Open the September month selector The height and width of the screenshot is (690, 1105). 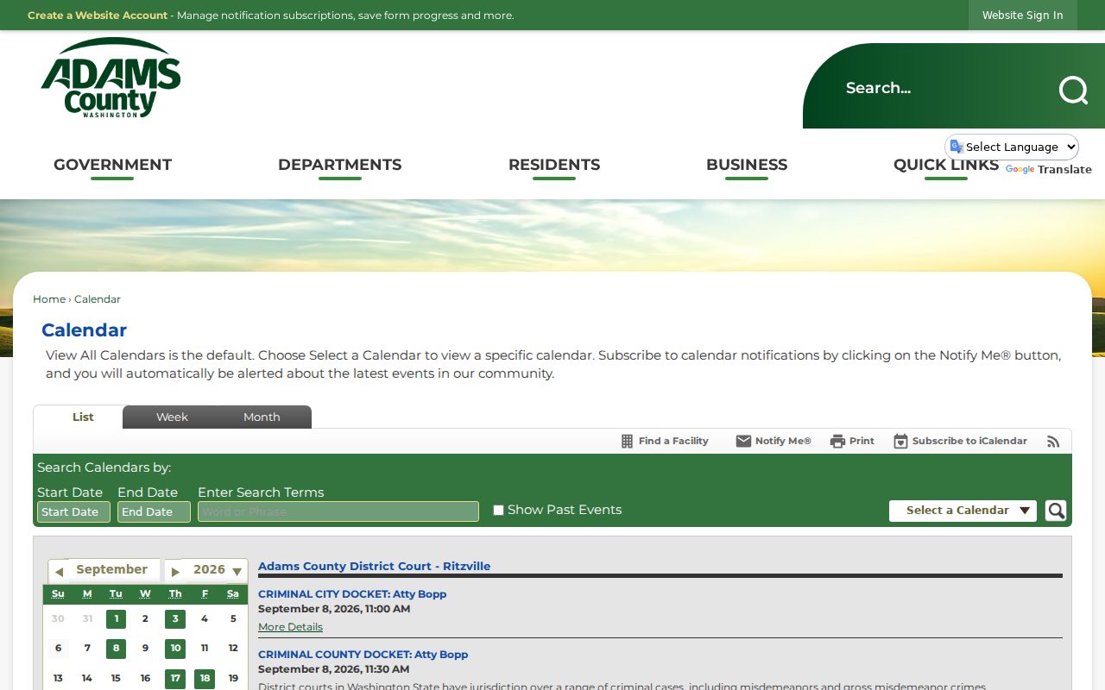click(x=111, y=569)
